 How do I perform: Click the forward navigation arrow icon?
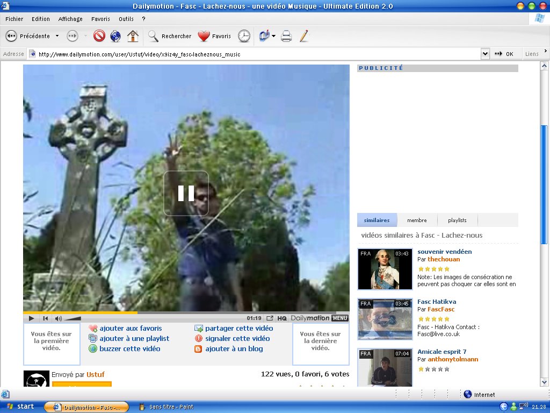tap(73, 36)
